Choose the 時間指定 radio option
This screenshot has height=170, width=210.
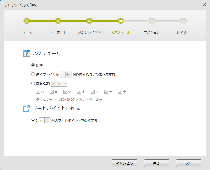point(33,84)
